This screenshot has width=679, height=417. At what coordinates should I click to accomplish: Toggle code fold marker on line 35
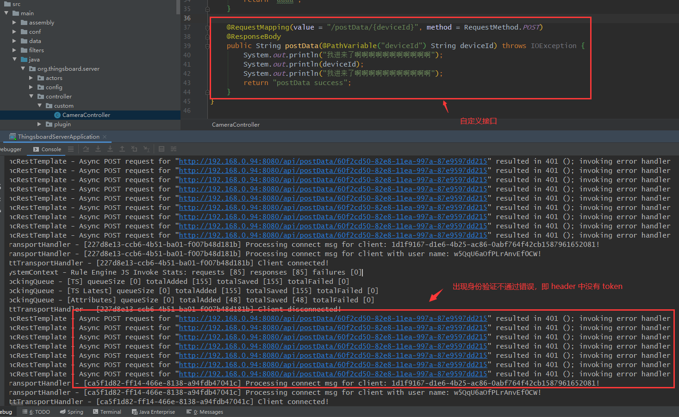pos(207,9)
